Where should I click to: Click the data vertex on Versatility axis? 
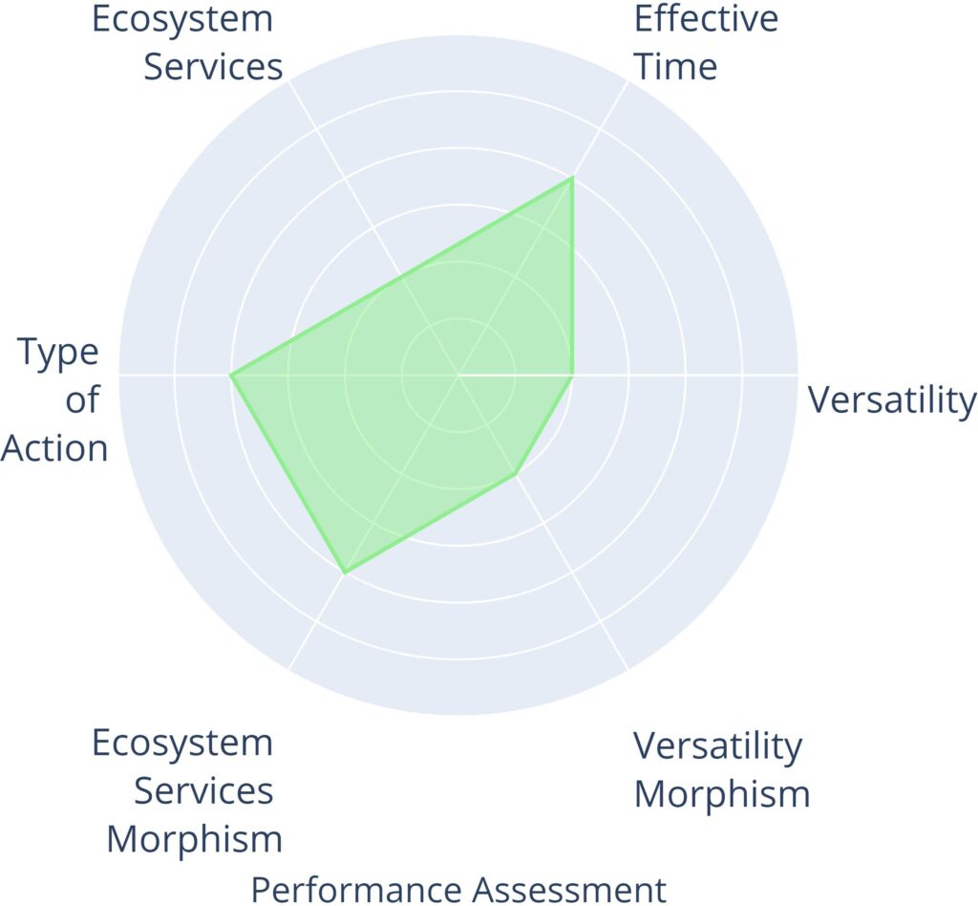572,375
